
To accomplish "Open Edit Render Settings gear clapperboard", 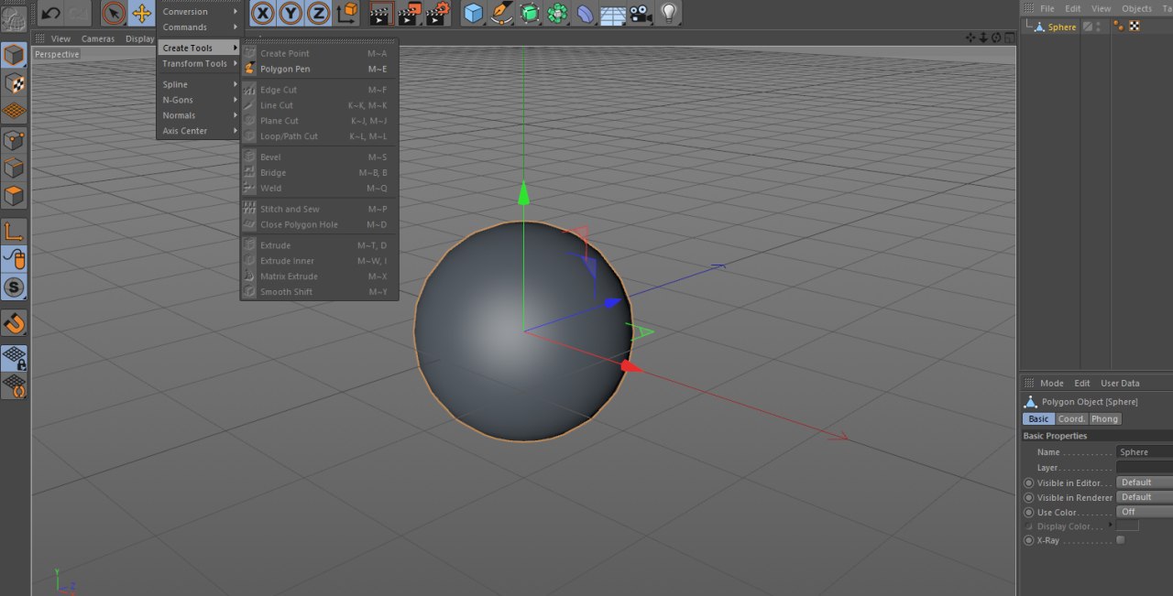I will pyautogui.click(x=438, y=13).
